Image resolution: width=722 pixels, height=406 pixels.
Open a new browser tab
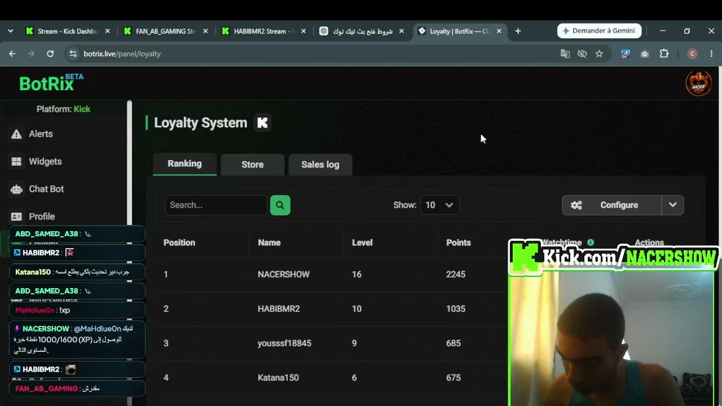coord(518,31)
